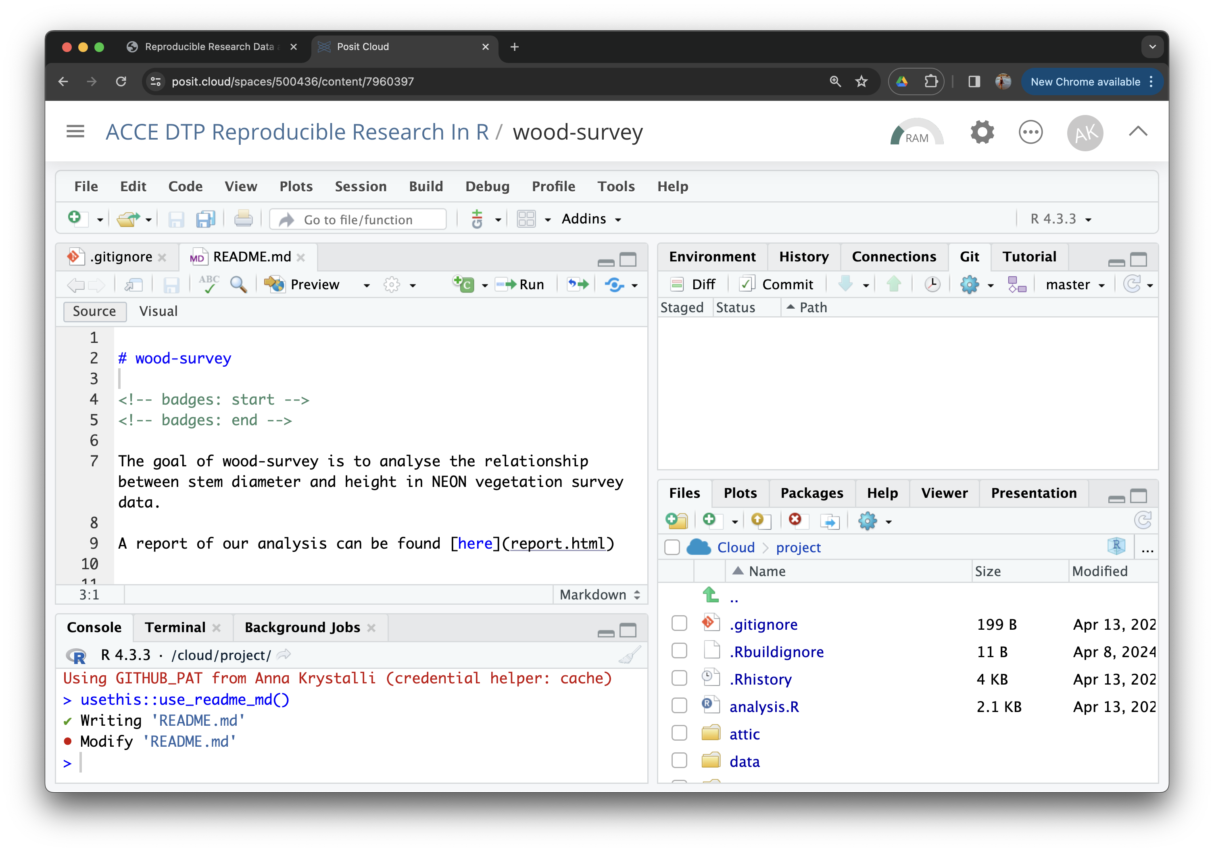The image size is (1214, 852).
Task: Click the Commit button in Git pane
Action: click(x=777, y=285)
